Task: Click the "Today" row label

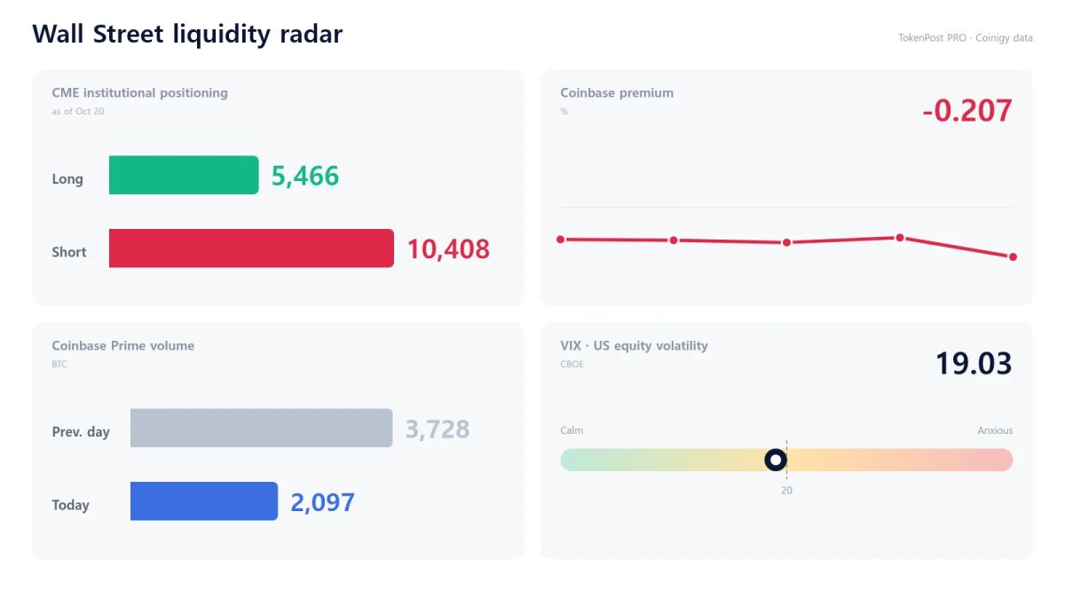Action: (71, 505)
